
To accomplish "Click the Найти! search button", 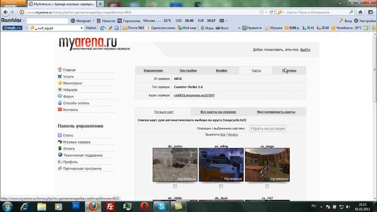I will click(x=91, y=28).
